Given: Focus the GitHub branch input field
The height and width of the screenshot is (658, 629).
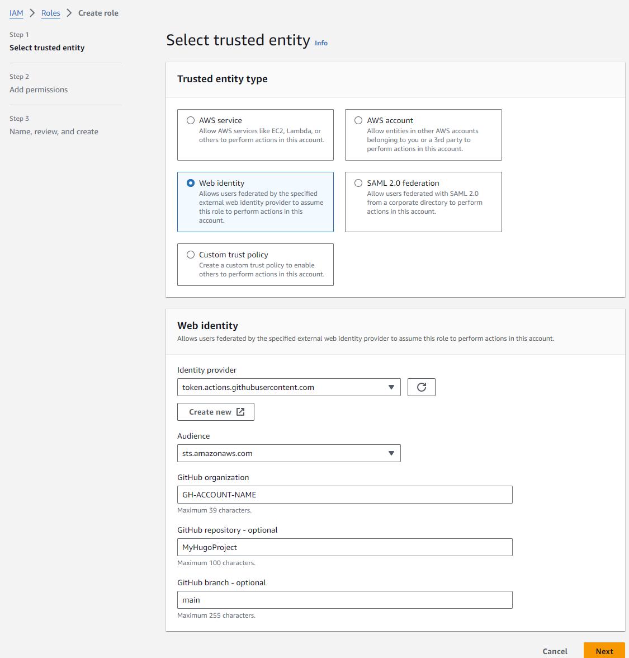Looking at the screenshot, I should (x=344, y=600).
